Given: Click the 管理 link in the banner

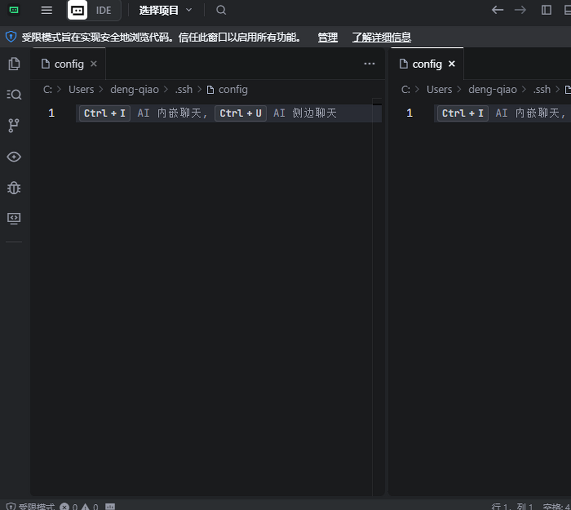Looking at the screenshot, I should [327, 37].
